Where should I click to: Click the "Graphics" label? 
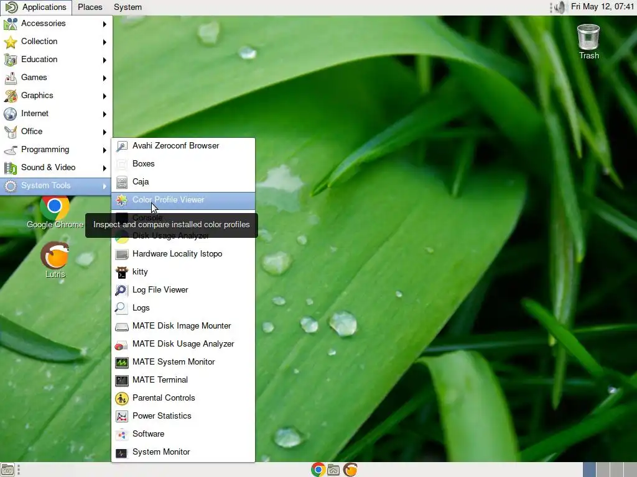37,95
